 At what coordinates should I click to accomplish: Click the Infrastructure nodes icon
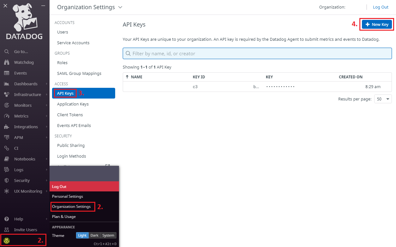(x=7, y=94)
